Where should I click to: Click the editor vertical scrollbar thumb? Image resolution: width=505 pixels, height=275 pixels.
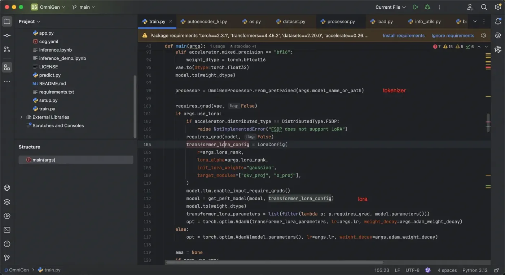pyautogui.click(x=488, y=123)
